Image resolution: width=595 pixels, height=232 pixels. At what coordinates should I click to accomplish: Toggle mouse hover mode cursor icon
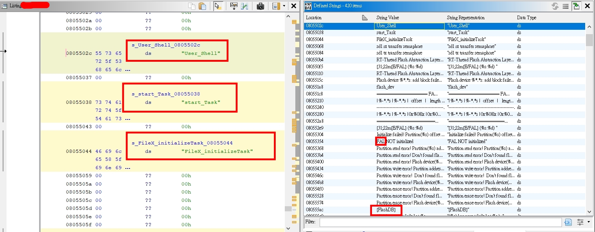pyautogui.click(x=218, y=6)
